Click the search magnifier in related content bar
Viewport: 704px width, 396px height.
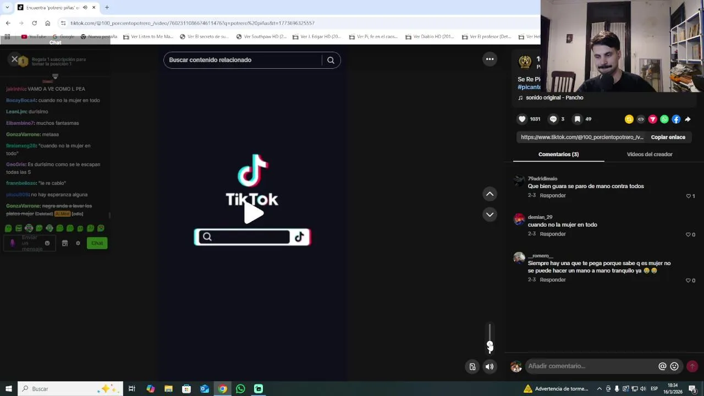[331, 60]
